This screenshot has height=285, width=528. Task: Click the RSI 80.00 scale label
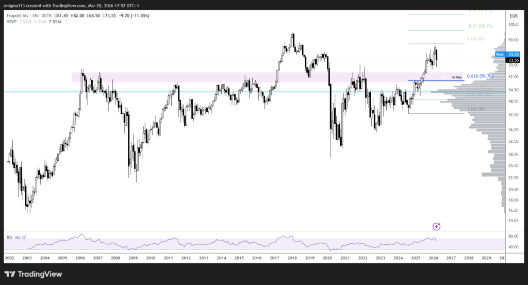tap(513, 236)
